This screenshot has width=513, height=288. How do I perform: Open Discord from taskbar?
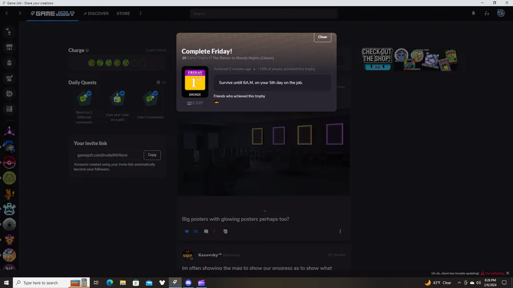pos(188,282)
